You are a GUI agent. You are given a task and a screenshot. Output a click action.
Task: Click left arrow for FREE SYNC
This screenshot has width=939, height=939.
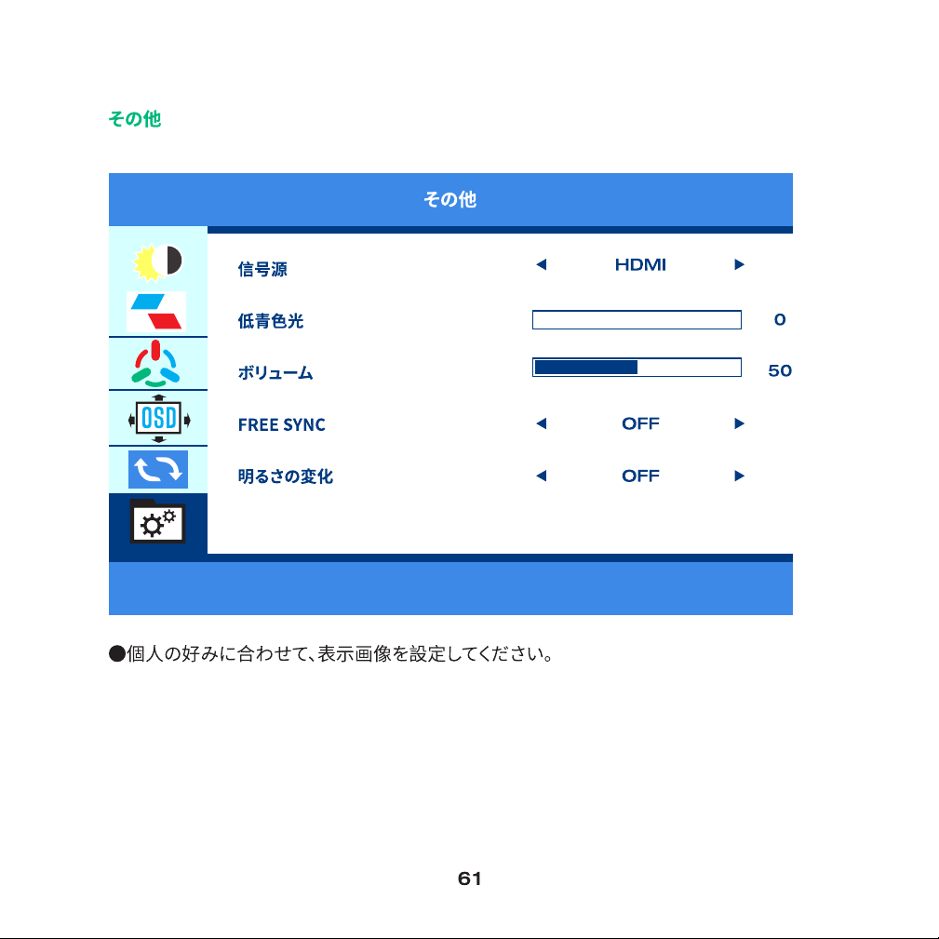[x=542, y=424]
